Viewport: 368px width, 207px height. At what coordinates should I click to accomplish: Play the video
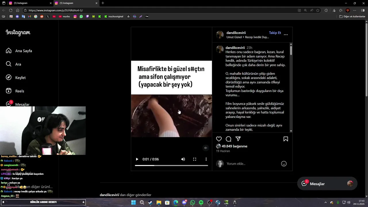[137, 159]
